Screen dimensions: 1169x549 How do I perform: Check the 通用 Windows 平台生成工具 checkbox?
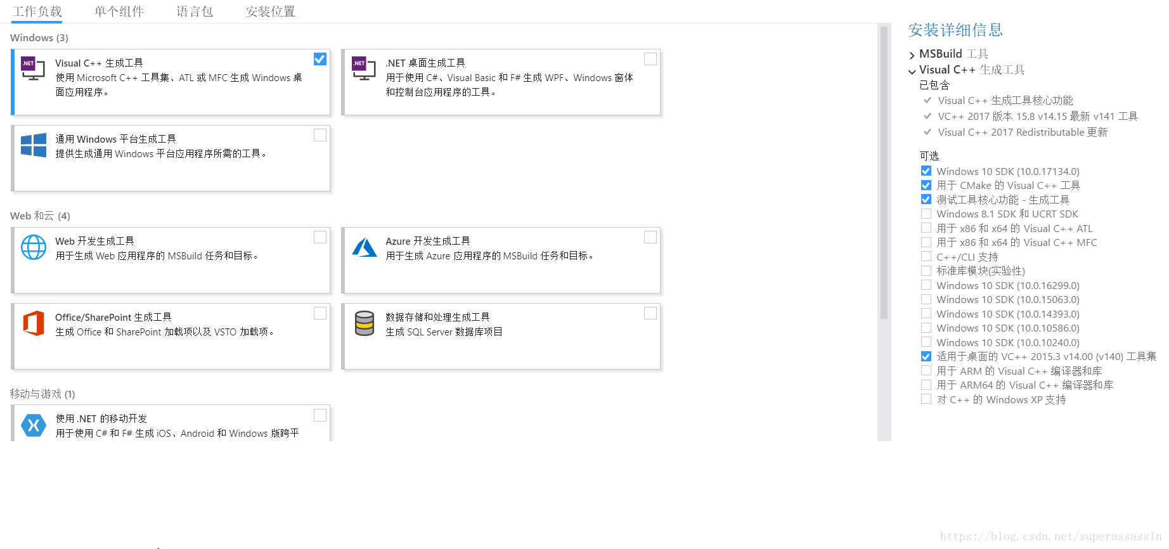320,135
